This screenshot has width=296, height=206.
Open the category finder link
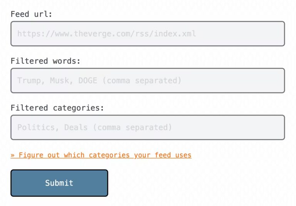point(101,155)
